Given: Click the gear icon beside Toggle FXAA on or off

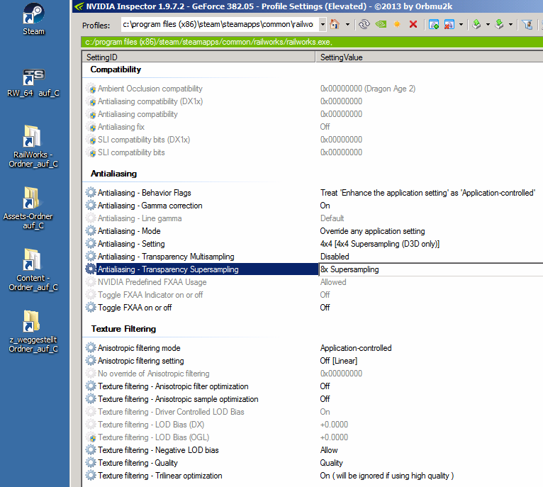Looking at the screenshot, I should [x=91, y=308].
